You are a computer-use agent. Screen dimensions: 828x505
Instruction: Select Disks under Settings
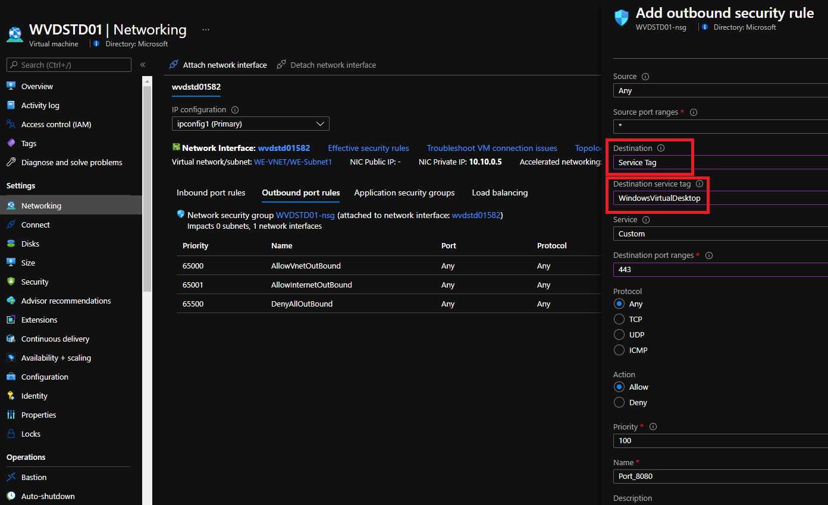(32, 243)
